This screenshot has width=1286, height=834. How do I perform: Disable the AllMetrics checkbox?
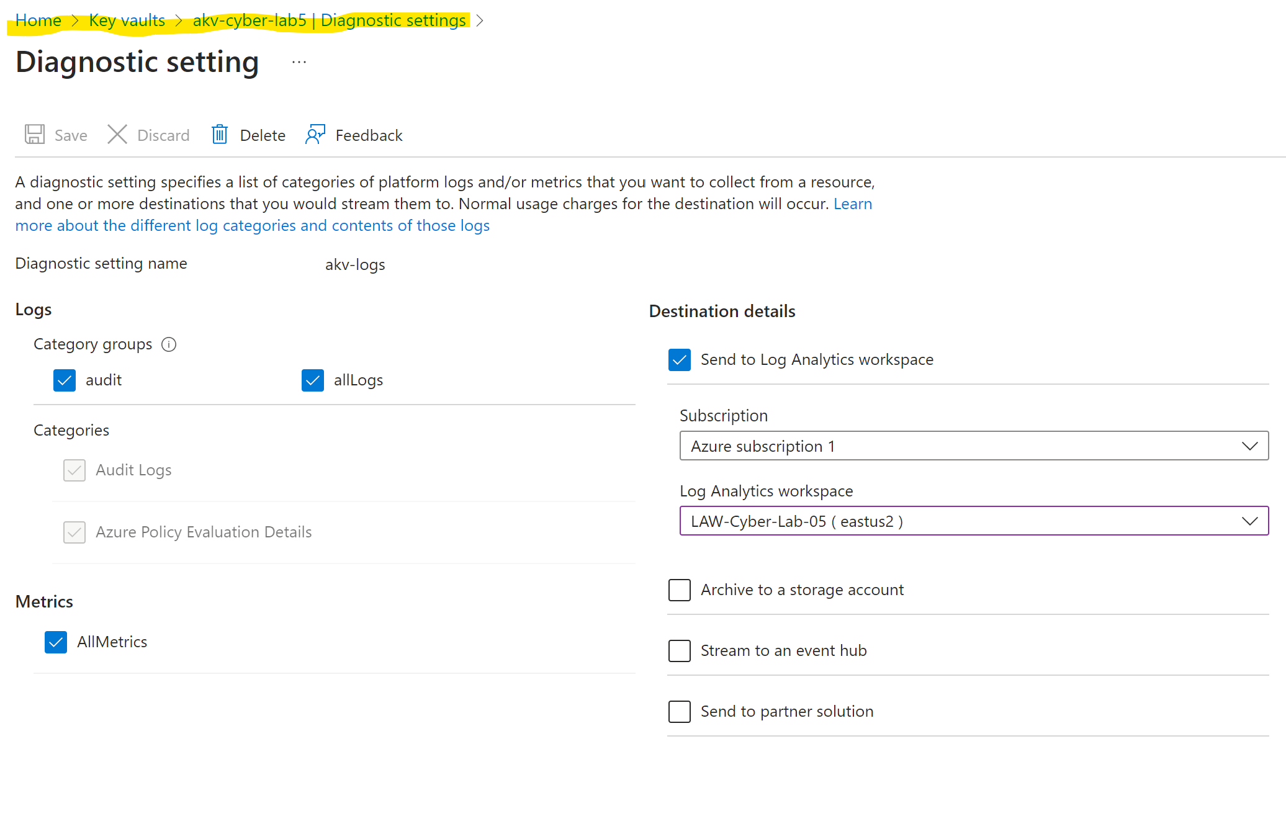(x=56, y=642)
